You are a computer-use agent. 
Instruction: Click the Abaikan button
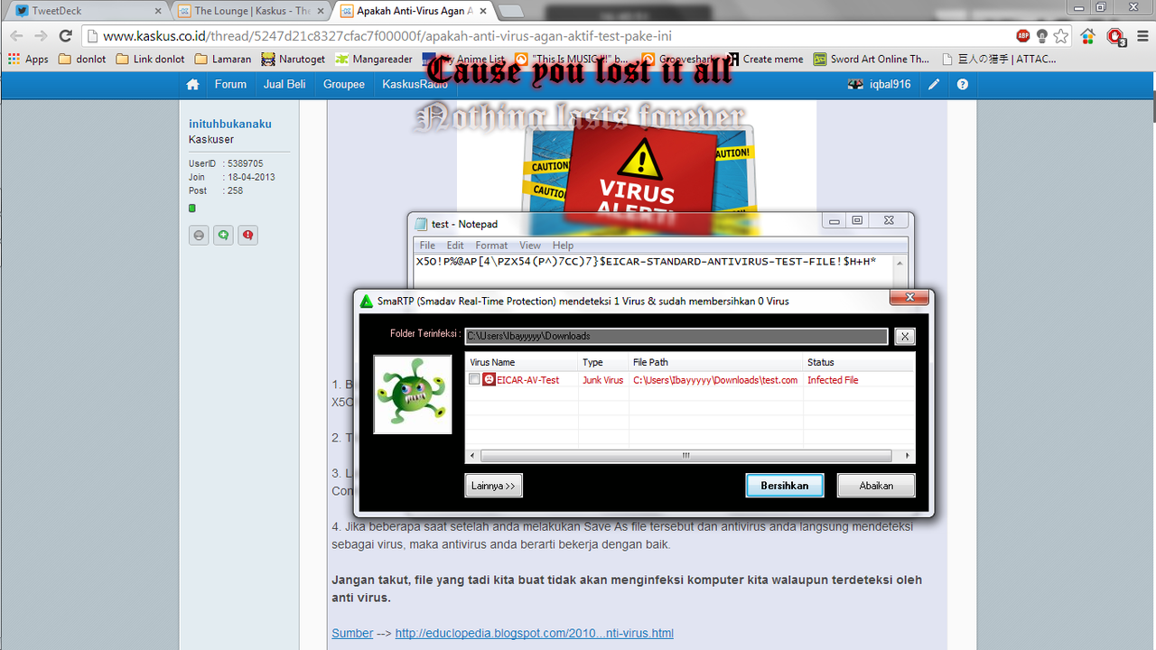[x=876, y=485]
